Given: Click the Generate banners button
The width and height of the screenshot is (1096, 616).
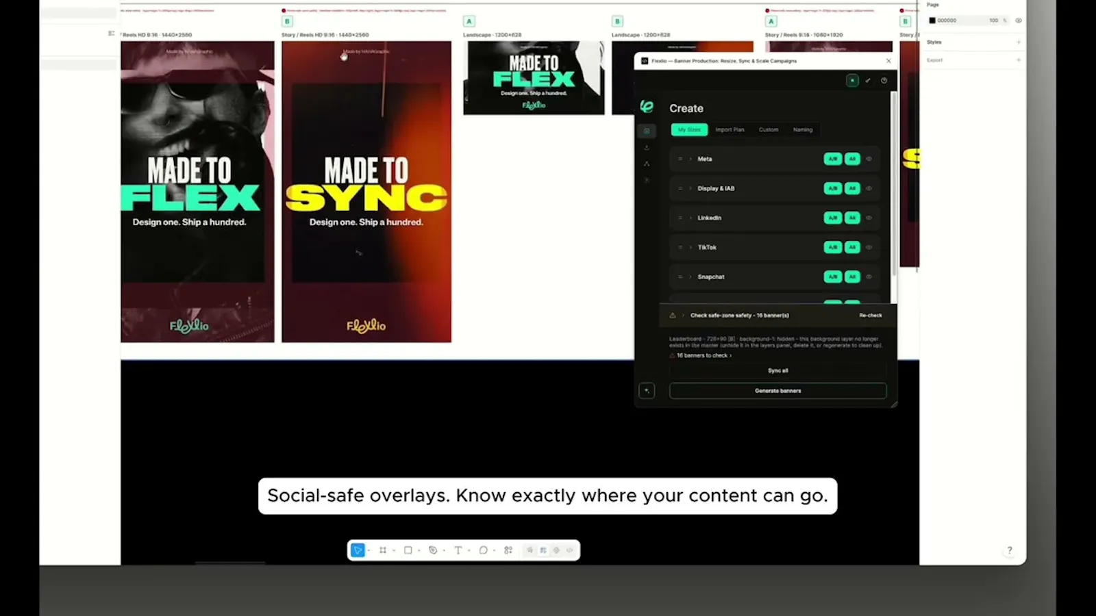Looking at the screenshot, I should point(778,391).
